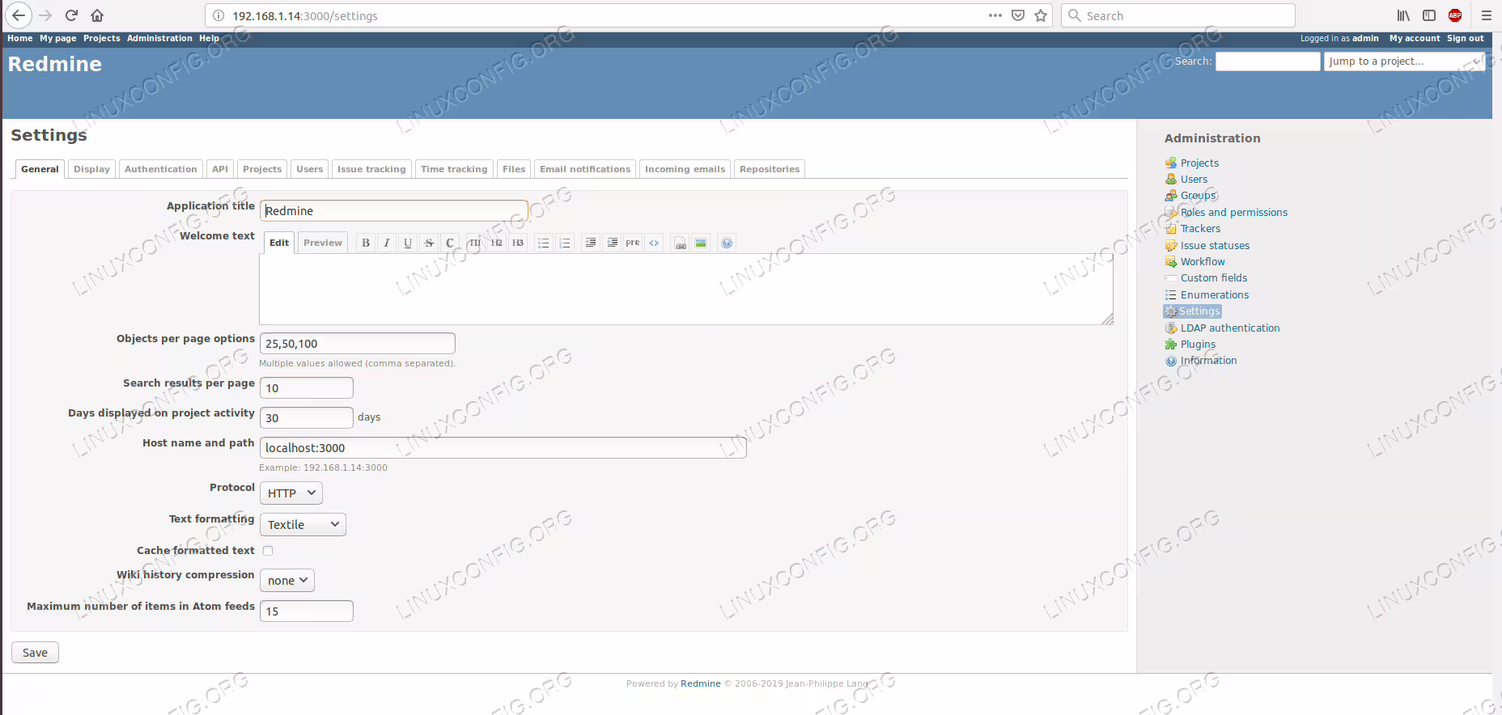Insert Heading 3 in the welcome text
1502x715 pixels.
pyautogui.click(x=517, y=243)
